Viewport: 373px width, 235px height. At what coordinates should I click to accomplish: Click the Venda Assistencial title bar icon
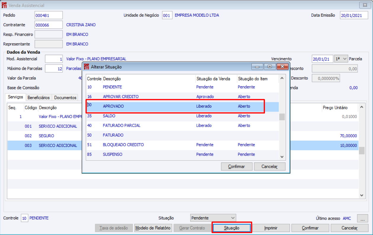point(4,5)
